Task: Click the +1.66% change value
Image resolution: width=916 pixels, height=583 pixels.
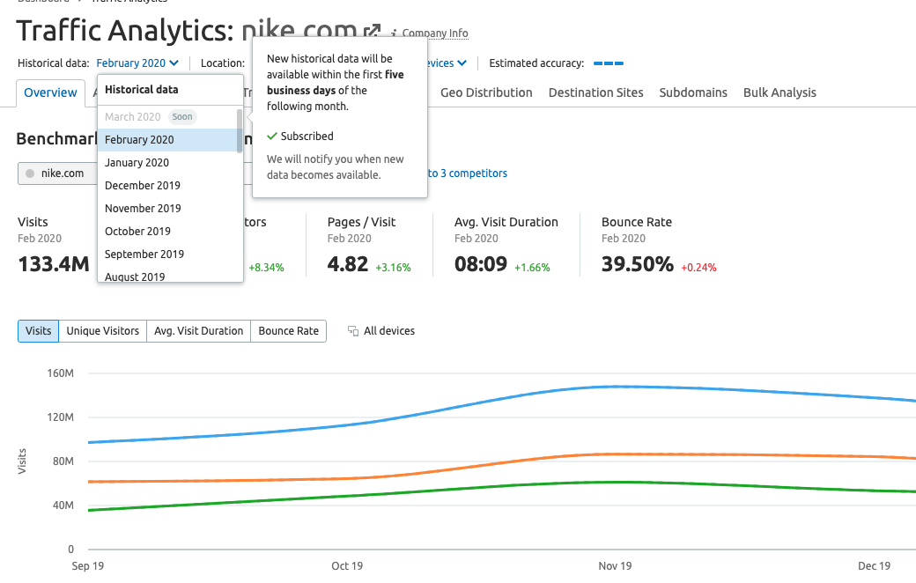Action: click(532, 268)
